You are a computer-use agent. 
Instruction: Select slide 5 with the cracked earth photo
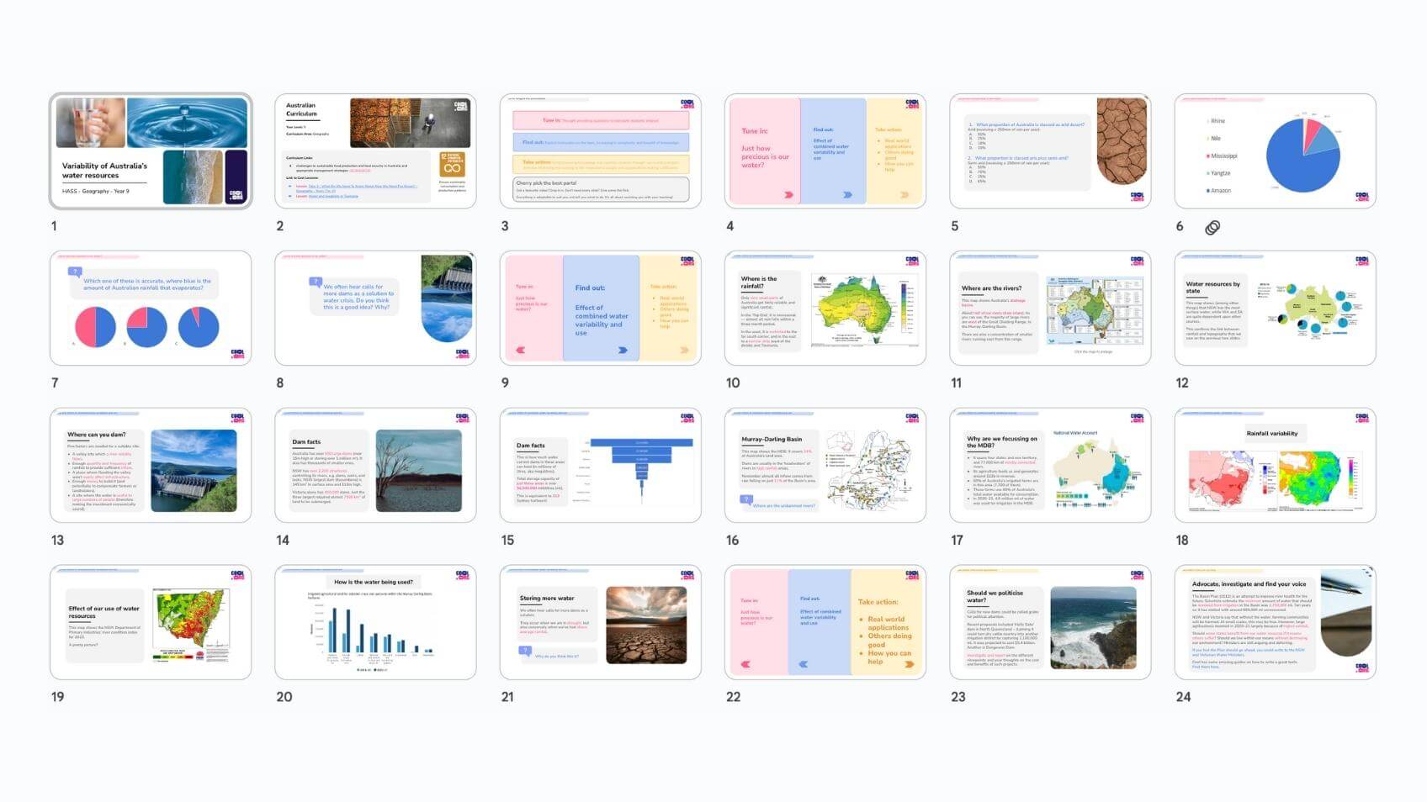coord(1050,151)
